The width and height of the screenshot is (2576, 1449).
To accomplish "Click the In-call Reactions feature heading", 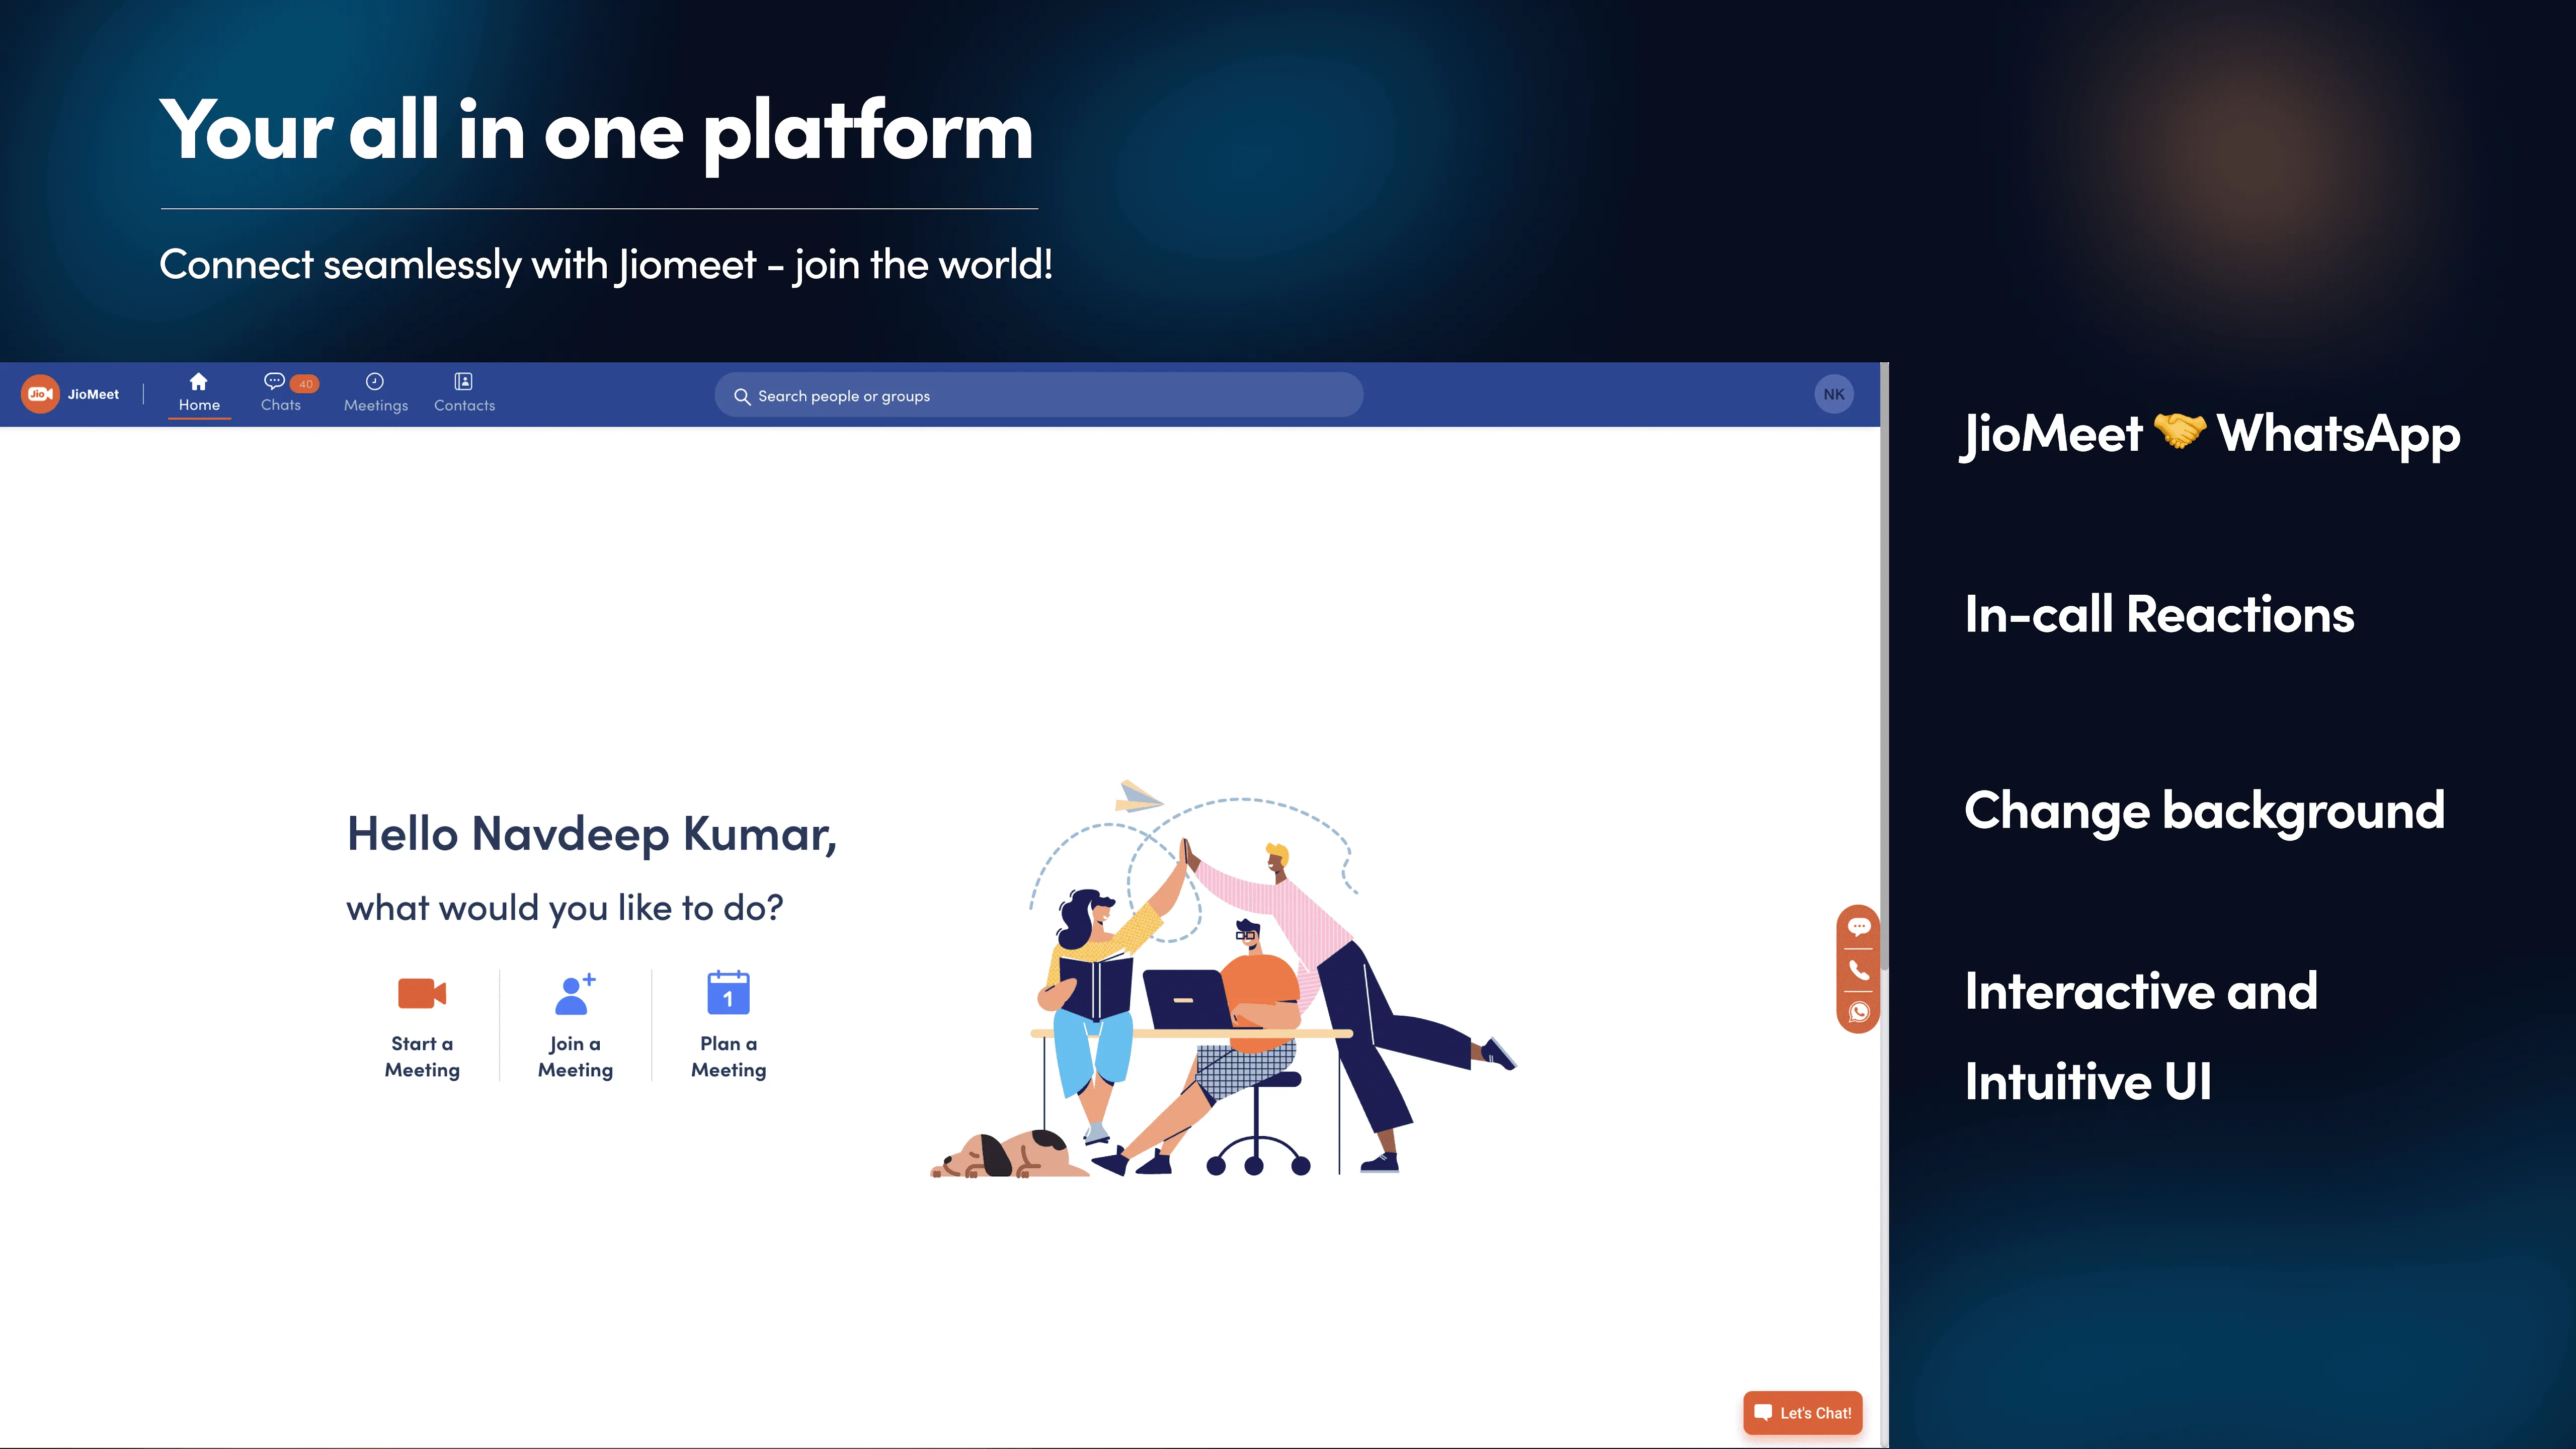I will [2159, 613].
